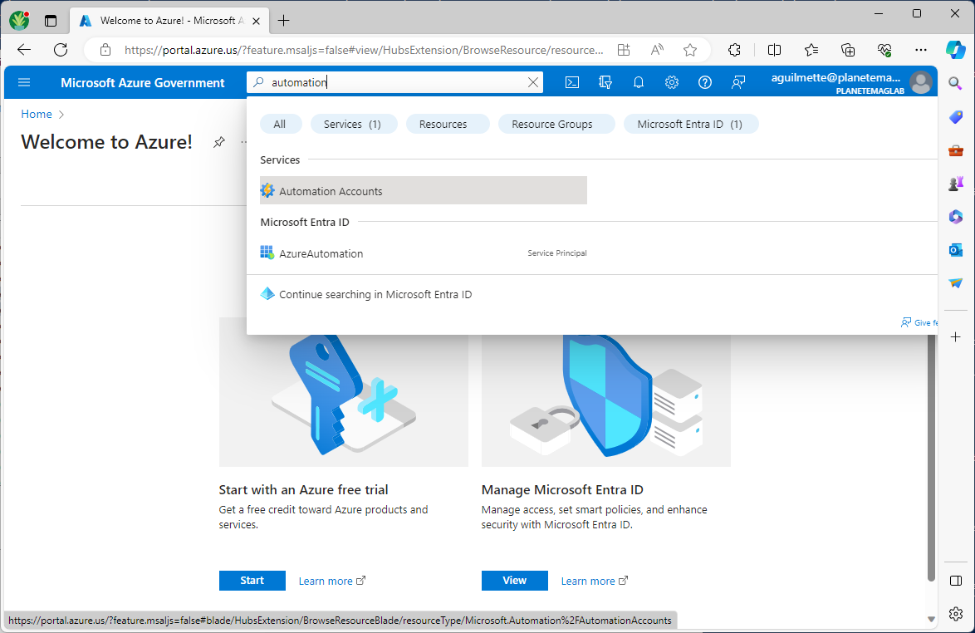Filter results by Services

353,124
